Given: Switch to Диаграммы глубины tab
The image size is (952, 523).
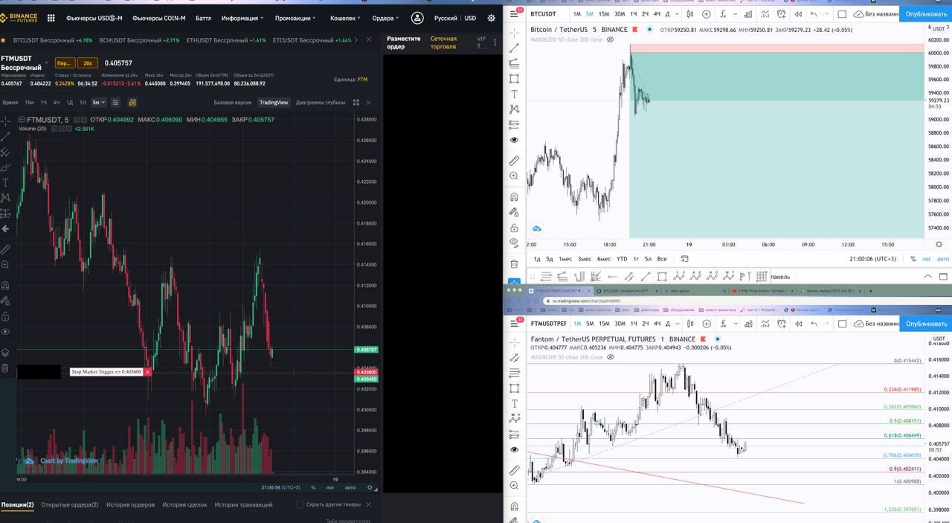Looking at the screenshot, I should pyautogui.click(x=321, y=102).
